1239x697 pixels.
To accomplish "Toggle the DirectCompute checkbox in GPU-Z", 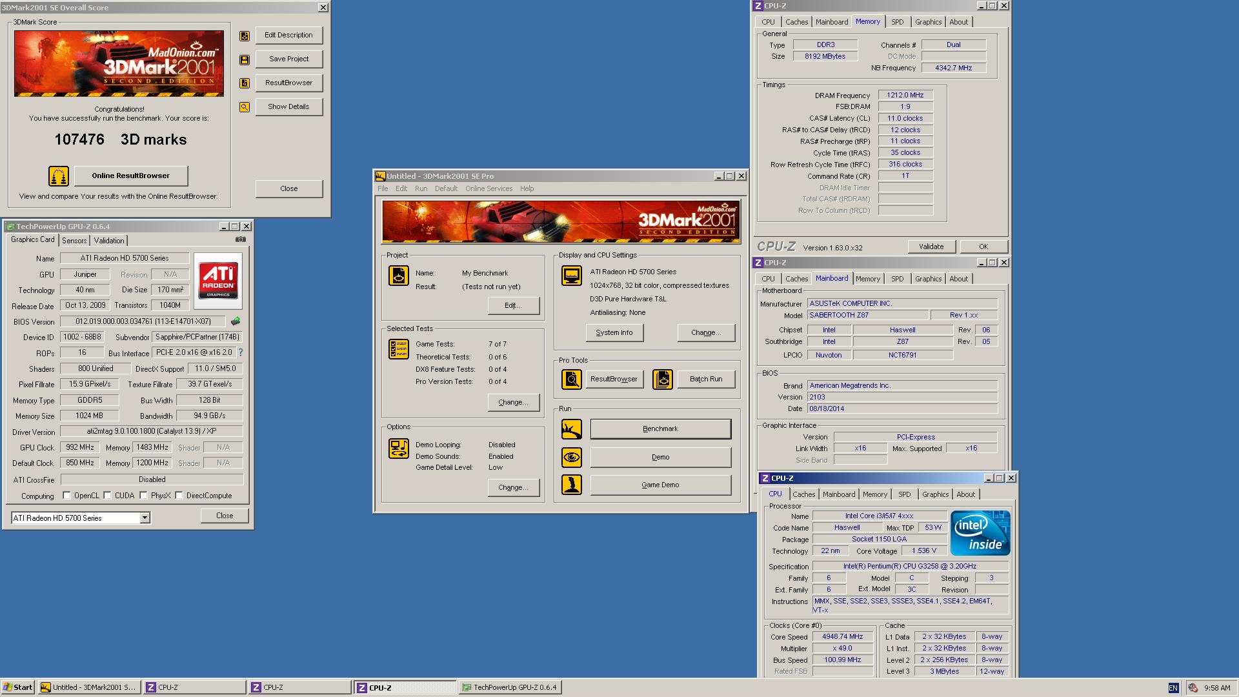I will (179, 496).
